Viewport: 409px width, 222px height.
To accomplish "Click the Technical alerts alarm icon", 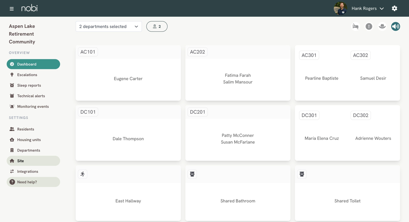I will (x=12, y=96).
